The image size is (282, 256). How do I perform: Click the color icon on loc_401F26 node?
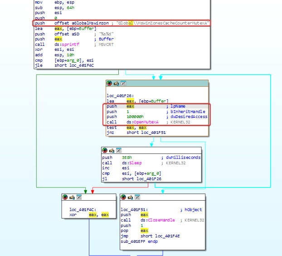click(x=109, y=84)
